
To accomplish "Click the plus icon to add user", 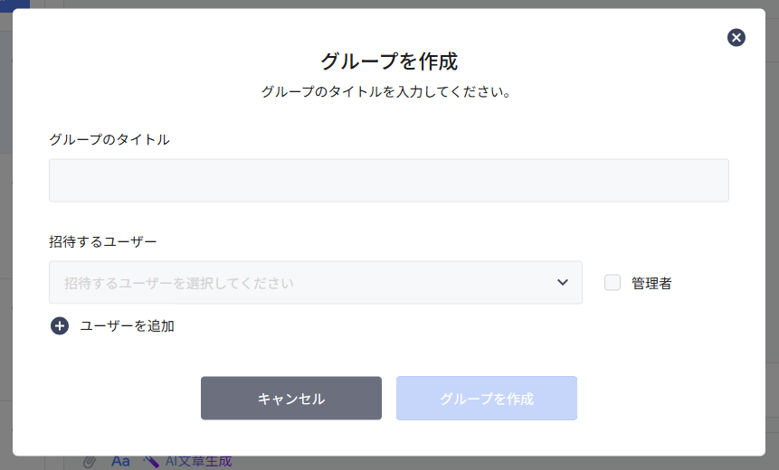I will pos(60,326).
